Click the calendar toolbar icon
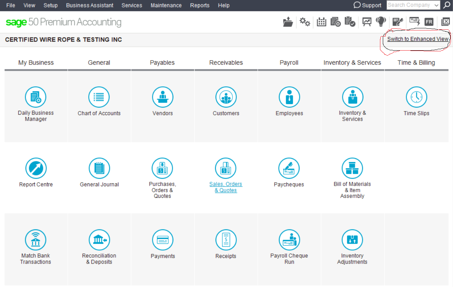The height and width of the screenshot is (287, 453). click(321, 22)
